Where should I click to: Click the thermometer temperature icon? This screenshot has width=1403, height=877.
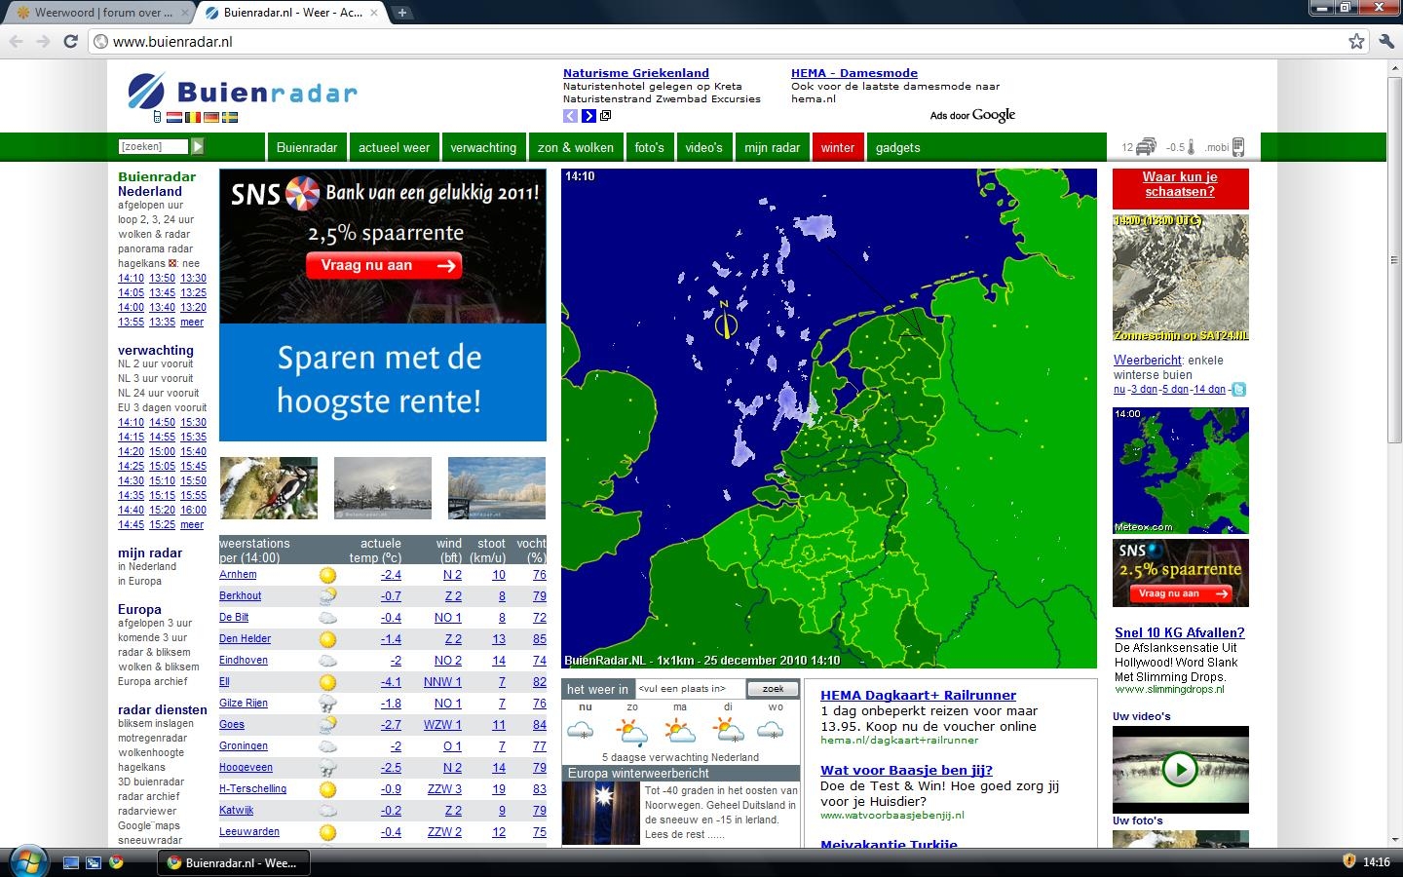coord(1191,147)
